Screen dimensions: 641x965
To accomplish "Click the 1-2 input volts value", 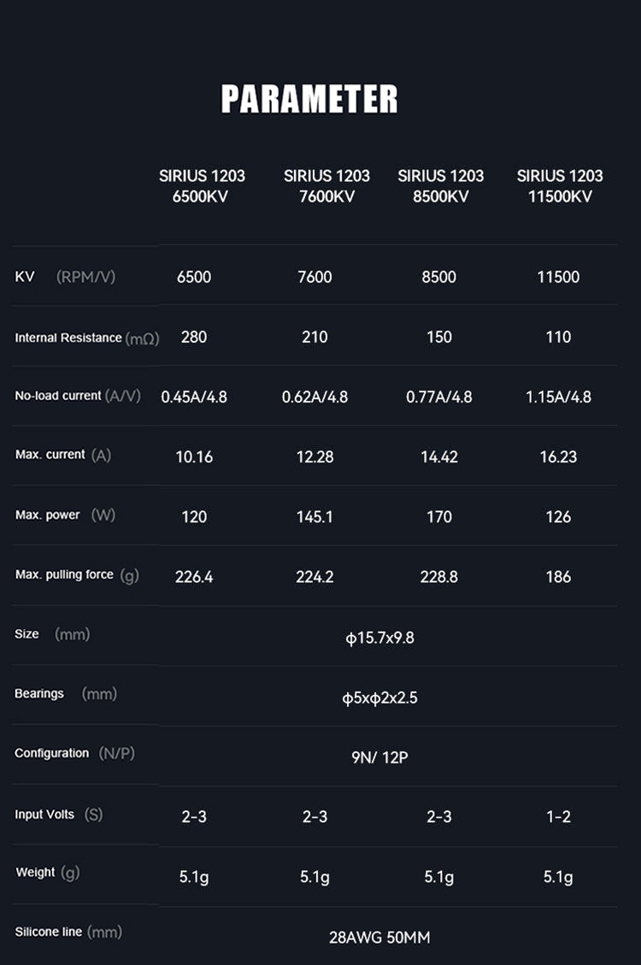I will tap(558, 817).
